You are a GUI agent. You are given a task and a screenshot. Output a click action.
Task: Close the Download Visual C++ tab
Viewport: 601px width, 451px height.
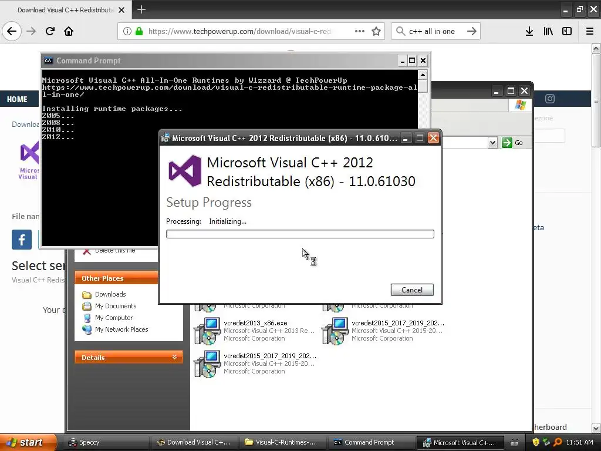(x=121, y=10)
